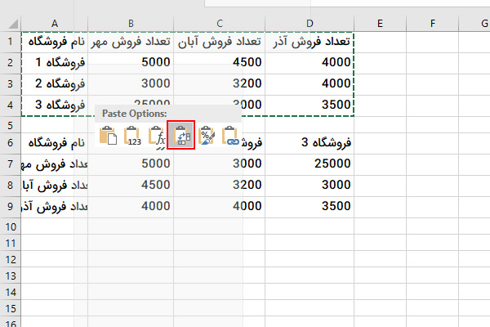490x327 pixels.
Task: Click cell D1 'تعداد فروش آذر'
Action: tap(310, 42)
